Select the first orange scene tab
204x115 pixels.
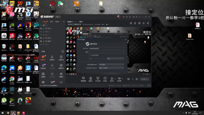pos(45,22)
